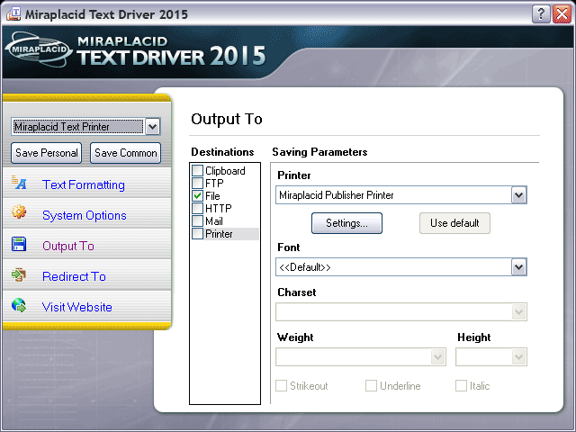Enable the Mail destination checkbox
The width and height of the screenshot is (576, 432).
198,220
